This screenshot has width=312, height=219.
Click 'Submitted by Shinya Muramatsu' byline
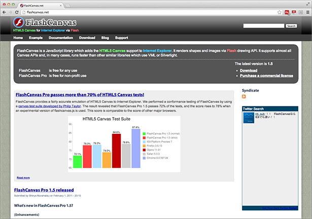tap(47, 196)
